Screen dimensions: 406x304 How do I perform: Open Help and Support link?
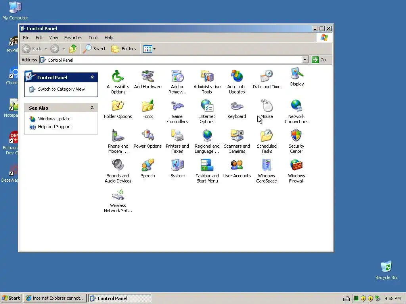pos(54,127)
